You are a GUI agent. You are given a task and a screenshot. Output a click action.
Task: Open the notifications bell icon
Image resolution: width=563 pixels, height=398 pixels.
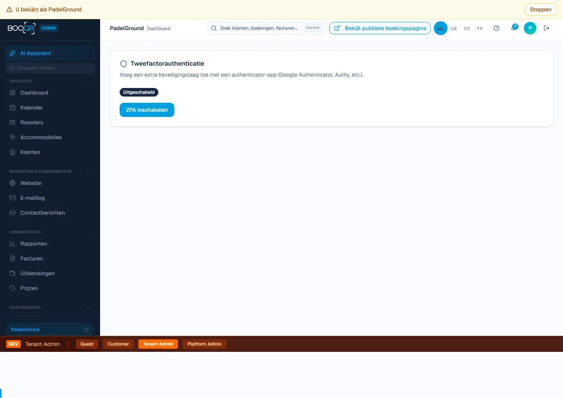pyautogui.click(x=514, y=28)
